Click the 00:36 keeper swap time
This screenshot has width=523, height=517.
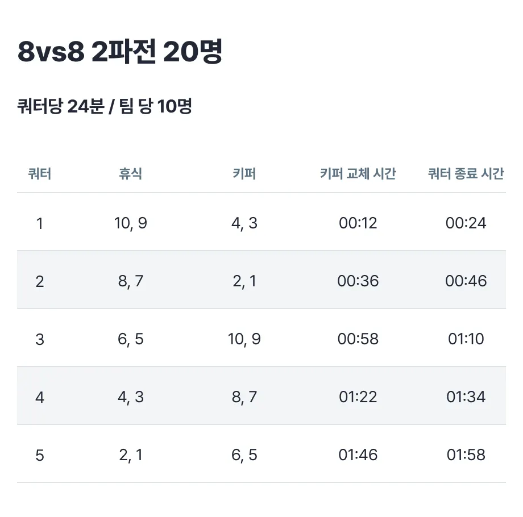358,281
